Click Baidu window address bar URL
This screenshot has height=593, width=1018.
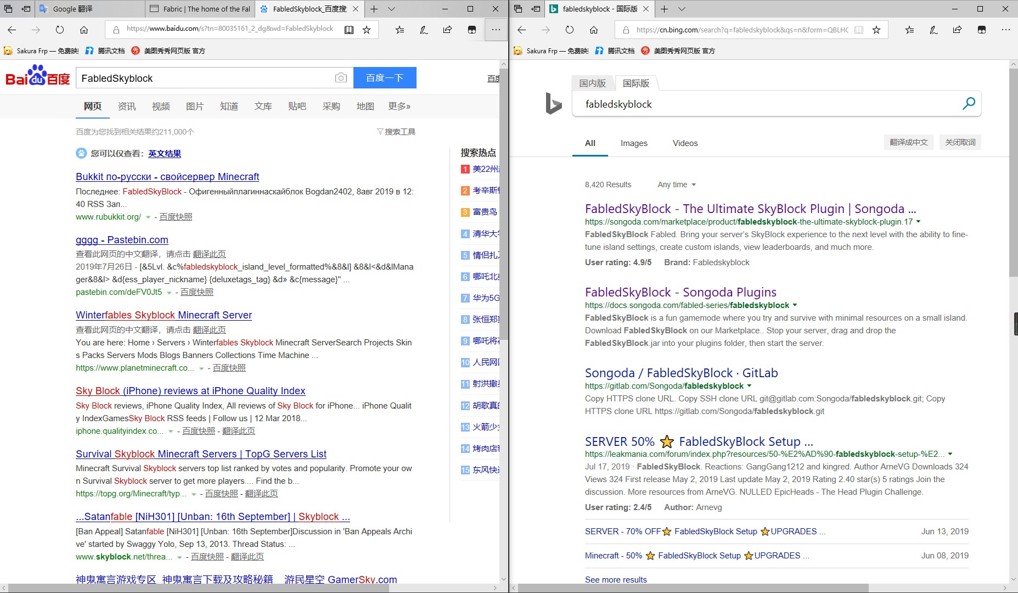point(229,29)
